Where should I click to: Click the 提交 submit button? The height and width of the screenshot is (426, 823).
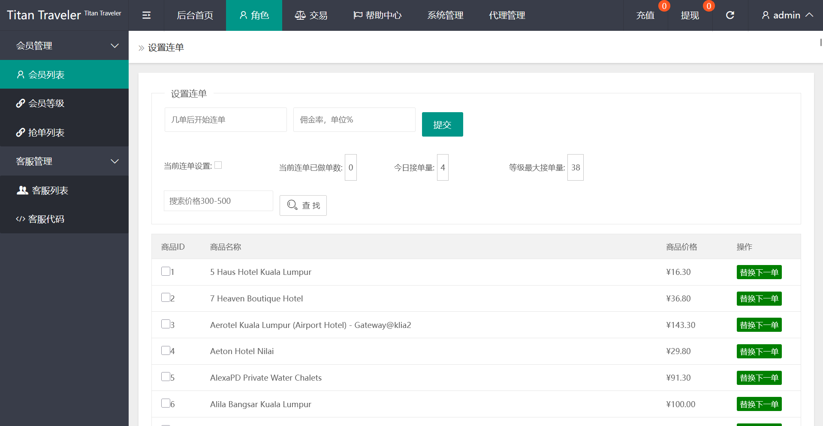tap(442, 125)
